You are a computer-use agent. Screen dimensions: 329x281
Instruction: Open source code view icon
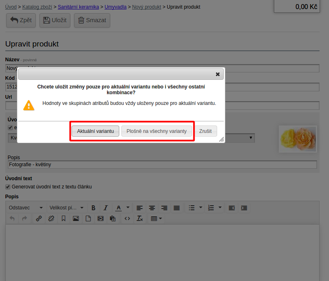tap(127, 218)
